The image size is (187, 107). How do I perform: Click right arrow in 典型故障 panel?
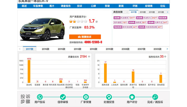click(167, 12)
